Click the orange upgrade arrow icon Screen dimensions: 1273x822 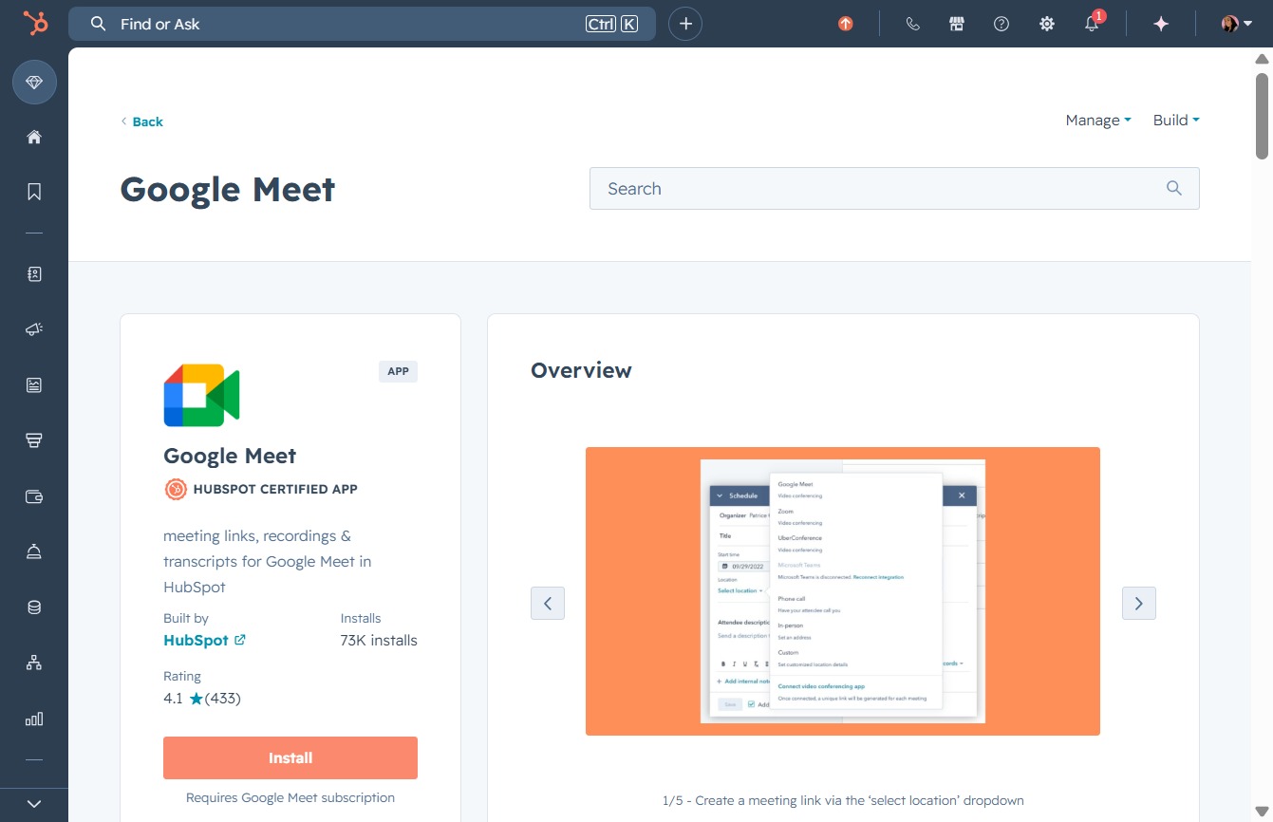tap(846, 24)
